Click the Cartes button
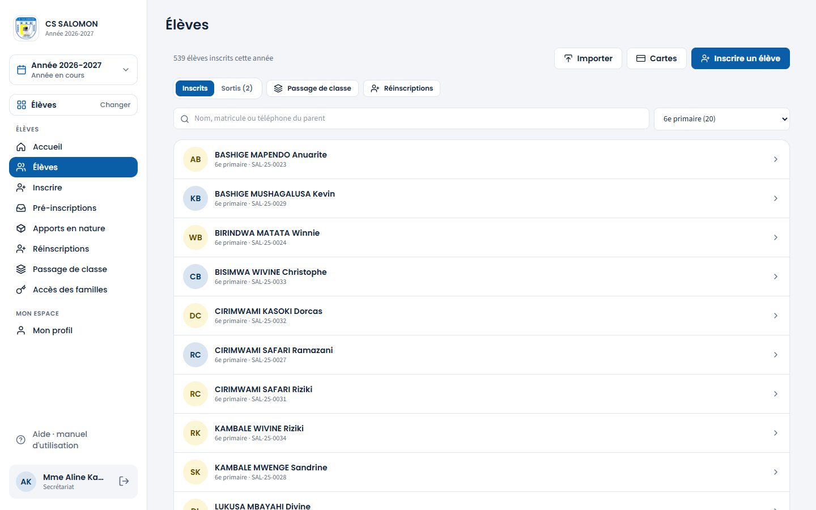Viewport: 816px width, 510px height. [656, 58]
